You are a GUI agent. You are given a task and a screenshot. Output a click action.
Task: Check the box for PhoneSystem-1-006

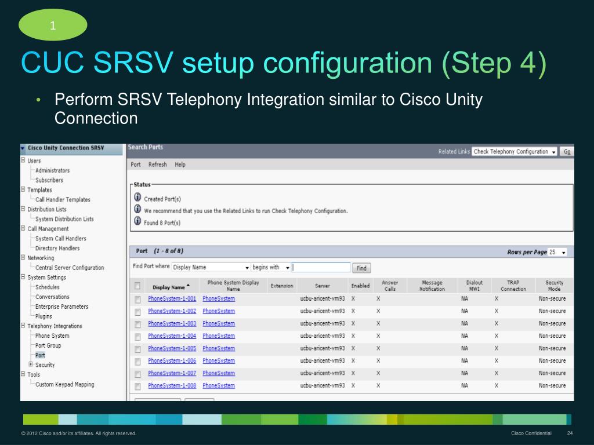pos(137,362)
